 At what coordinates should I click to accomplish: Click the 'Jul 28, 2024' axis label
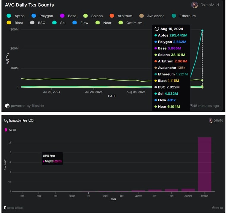94,92
